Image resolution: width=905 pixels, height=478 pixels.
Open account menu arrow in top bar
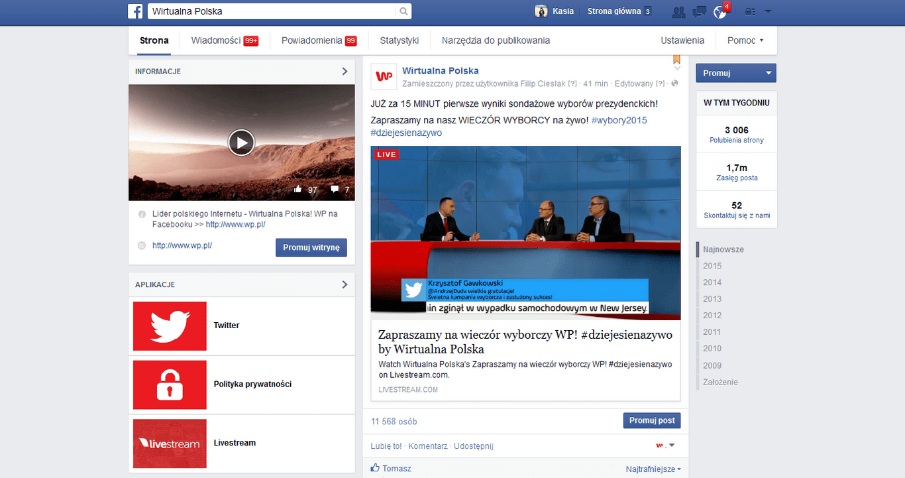[x=768, y=11]
